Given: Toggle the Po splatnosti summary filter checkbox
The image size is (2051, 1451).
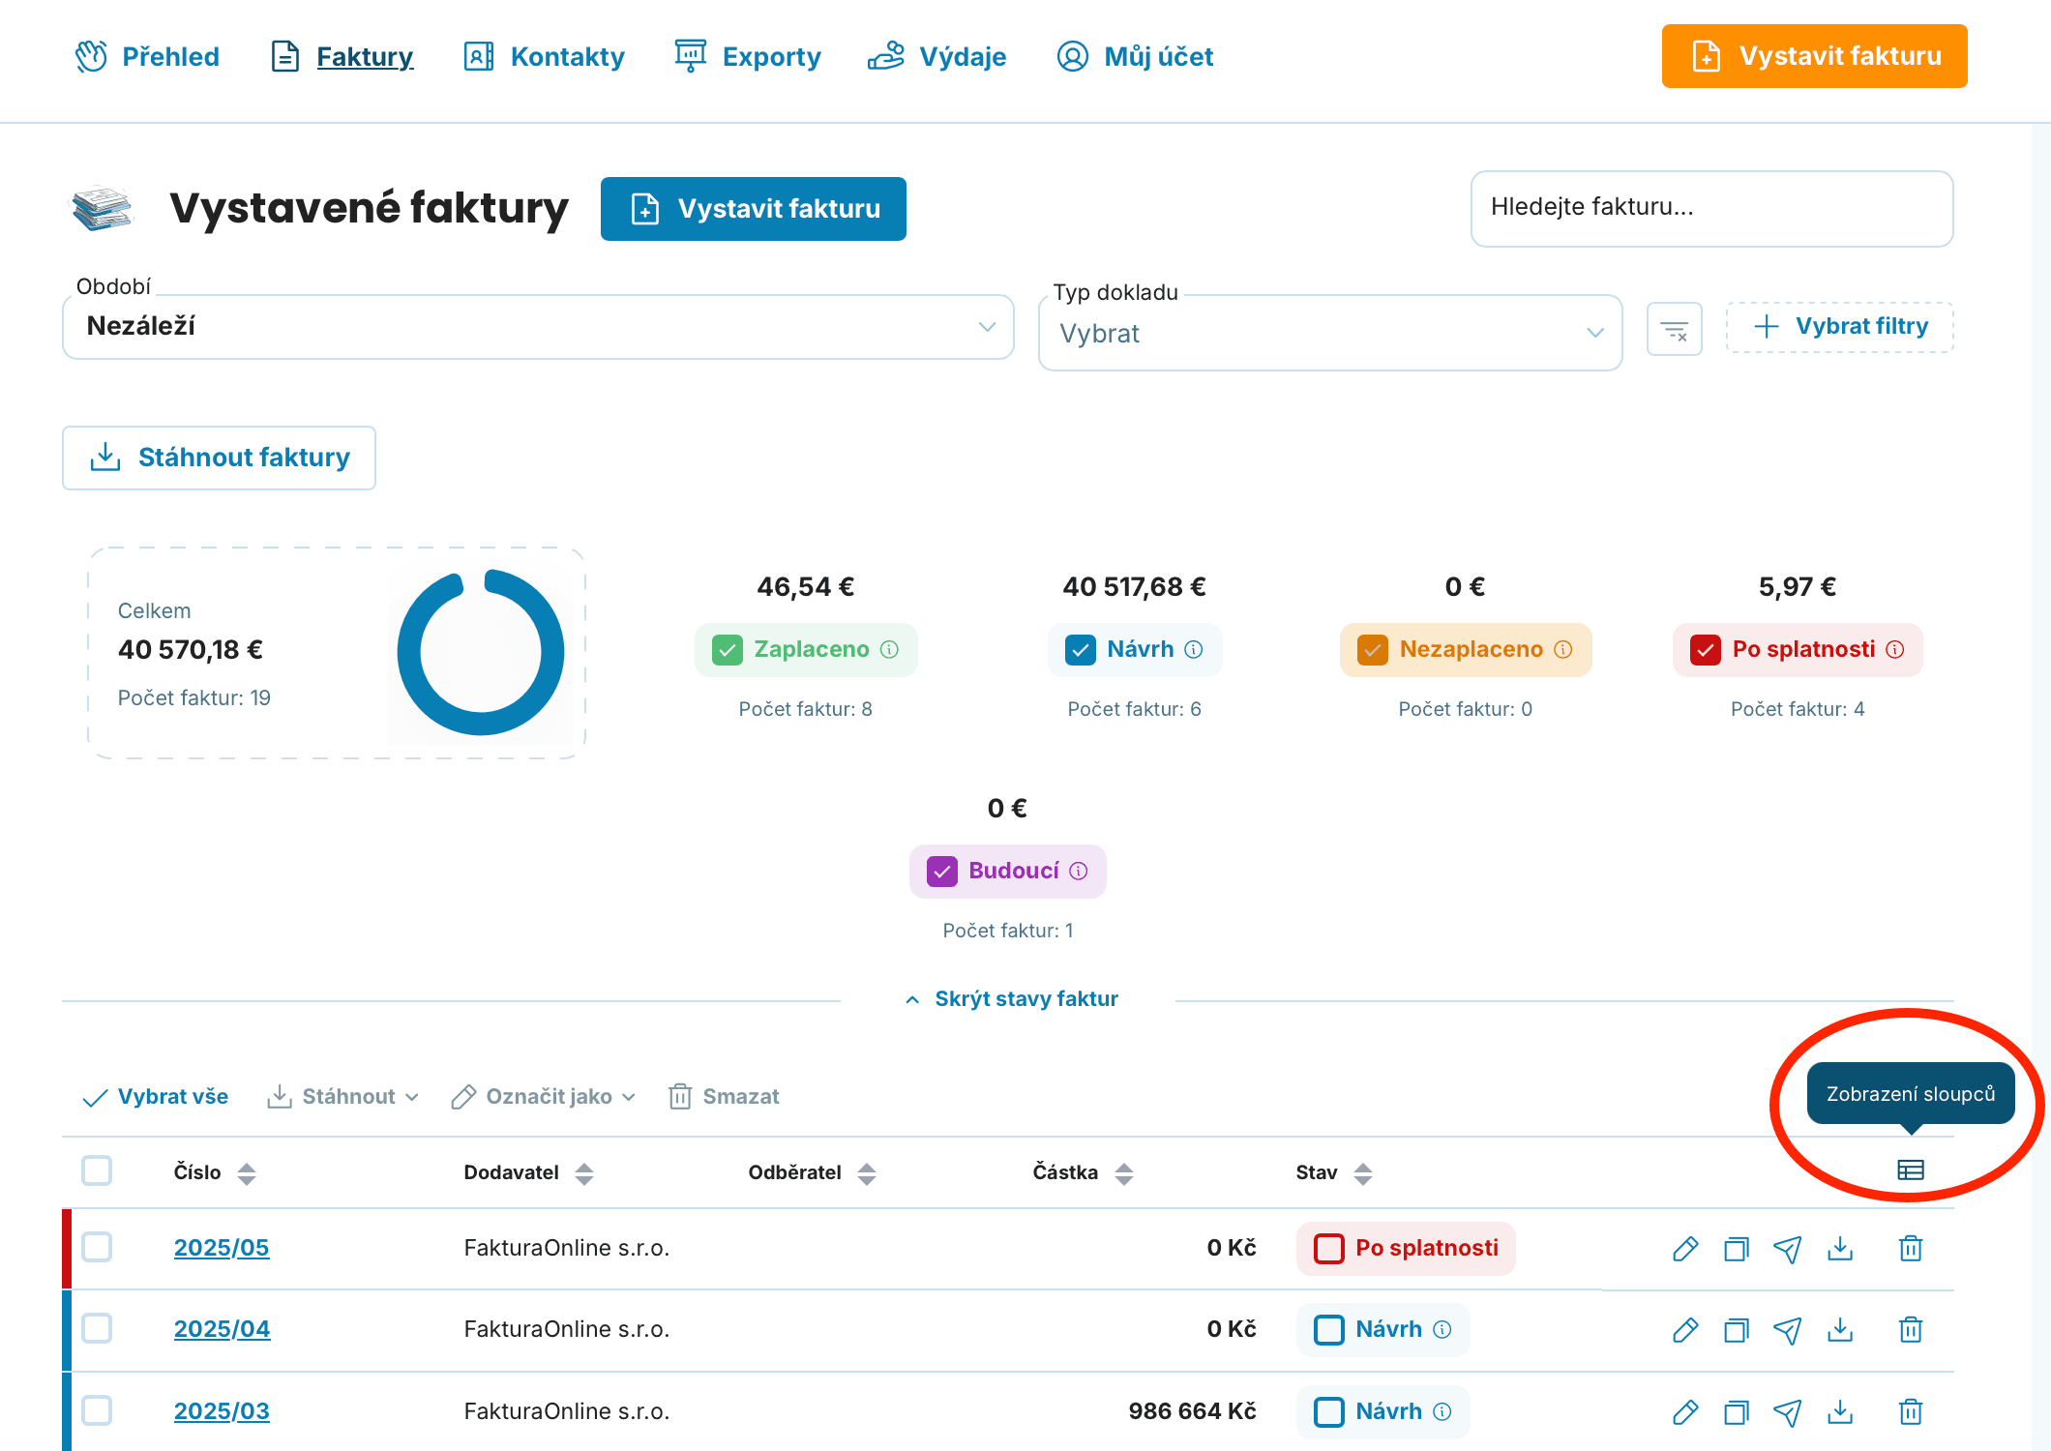Looking at the screenshot, I should pos(1706,650).
